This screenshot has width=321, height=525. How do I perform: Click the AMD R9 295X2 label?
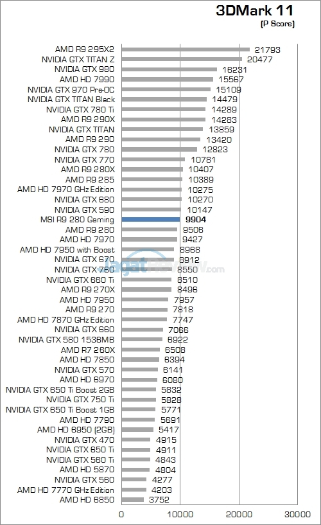point(85,49)
